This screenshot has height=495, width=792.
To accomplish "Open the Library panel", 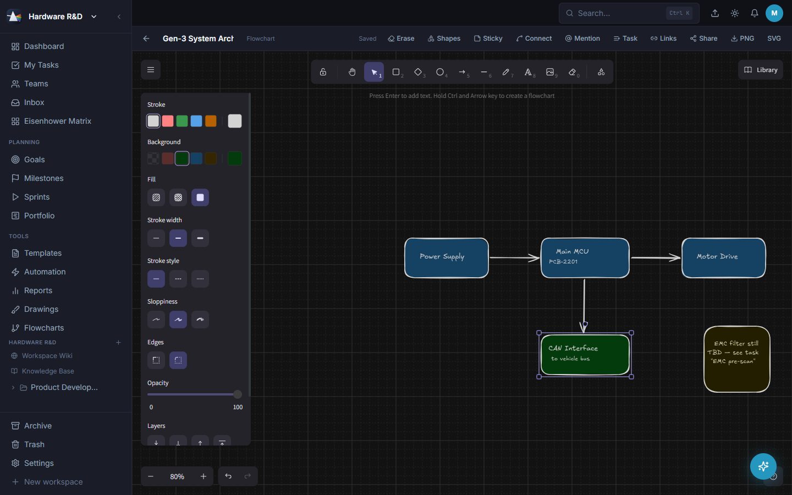I will 761,70.
